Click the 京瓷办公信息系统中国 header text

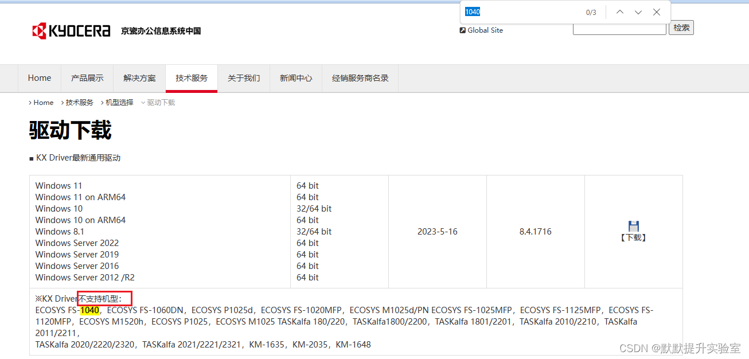click(161, 31)
